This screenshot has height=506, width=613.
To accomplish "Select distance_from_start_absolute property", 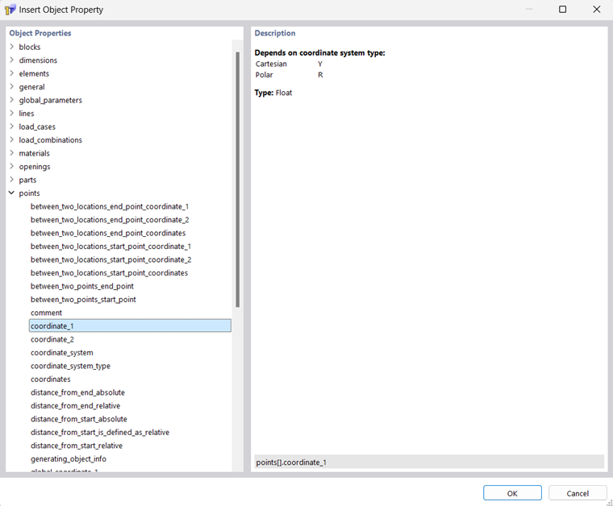I will point(78,419).
